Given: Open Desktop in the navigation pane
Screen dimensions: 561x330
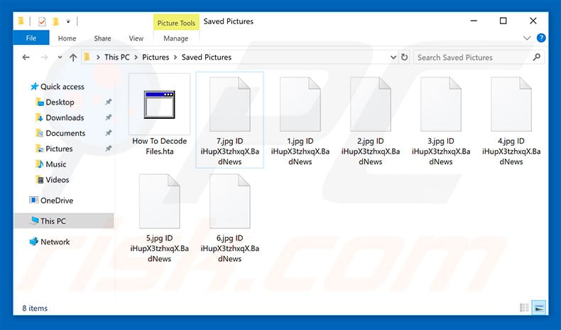Looking at the screenshot, I should (55, 102).
